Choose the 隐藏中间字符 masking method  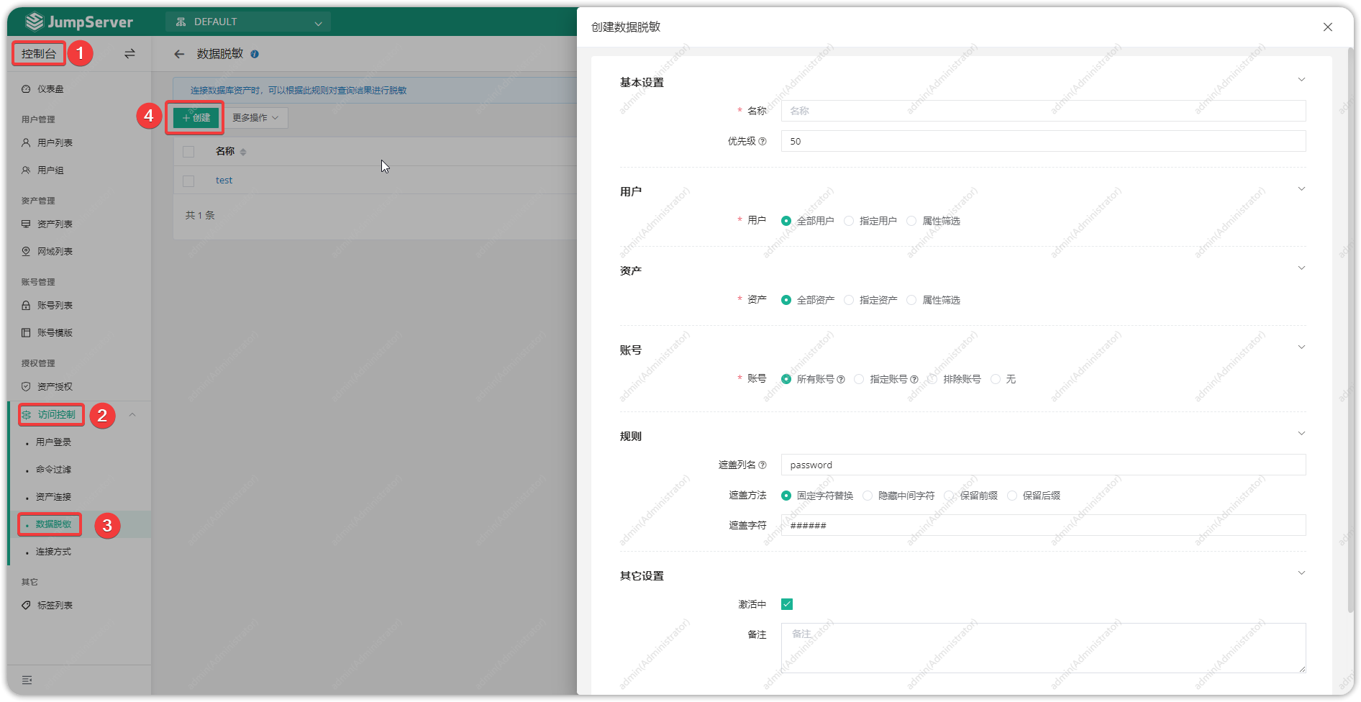point(898,496)
